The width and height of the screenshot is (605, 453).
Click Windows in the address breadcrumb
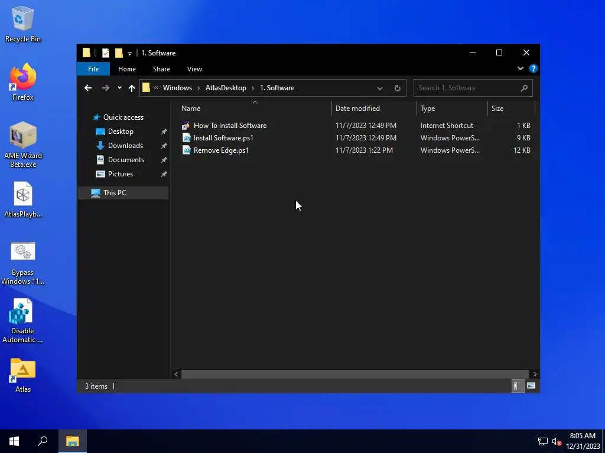(177, 88)
